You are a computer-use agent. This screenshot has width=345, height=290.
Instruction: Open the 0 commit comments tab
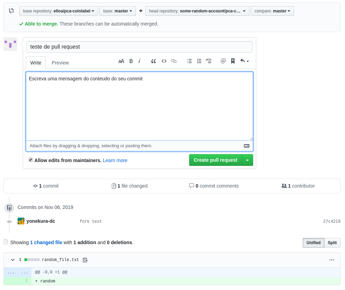(x=214, y=186)
